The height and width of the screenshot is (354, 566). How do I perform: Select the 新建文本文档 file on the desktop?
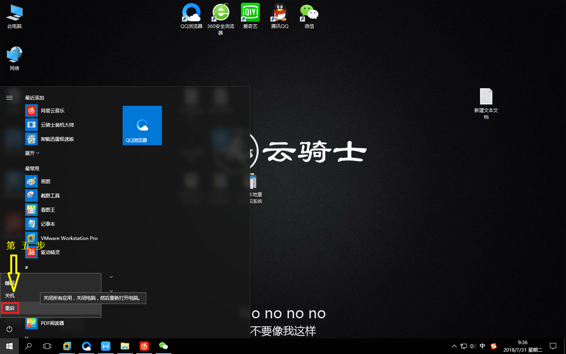click(x=486, y=103)
